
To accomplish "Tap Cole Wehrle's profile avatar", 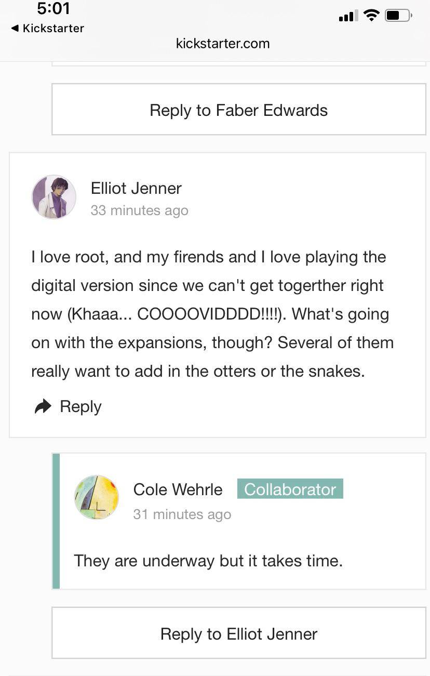I will (x=97, y=497).
